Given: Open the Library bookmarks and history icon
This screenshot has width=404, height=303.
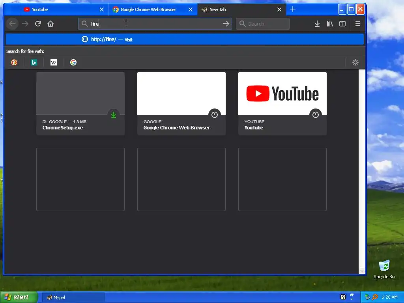Looking at the screenshot, I should tap(330, 24).
